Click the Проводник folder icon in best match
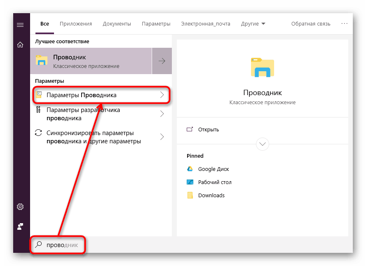 (x=42, y=60)
